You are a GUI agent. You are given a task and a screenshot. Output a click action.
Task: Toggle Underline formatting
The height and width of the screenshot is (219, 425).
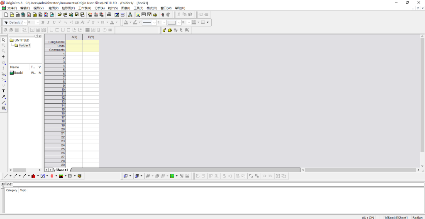click(54, 22)
